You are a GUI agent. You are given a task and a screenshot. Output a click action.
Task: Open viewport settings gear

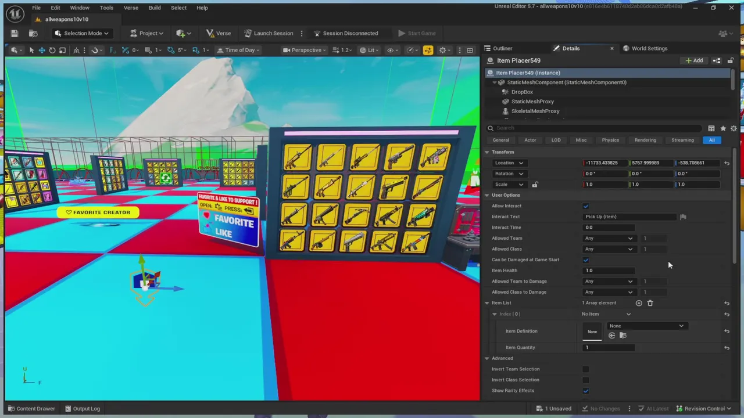(x=443, y=50)
